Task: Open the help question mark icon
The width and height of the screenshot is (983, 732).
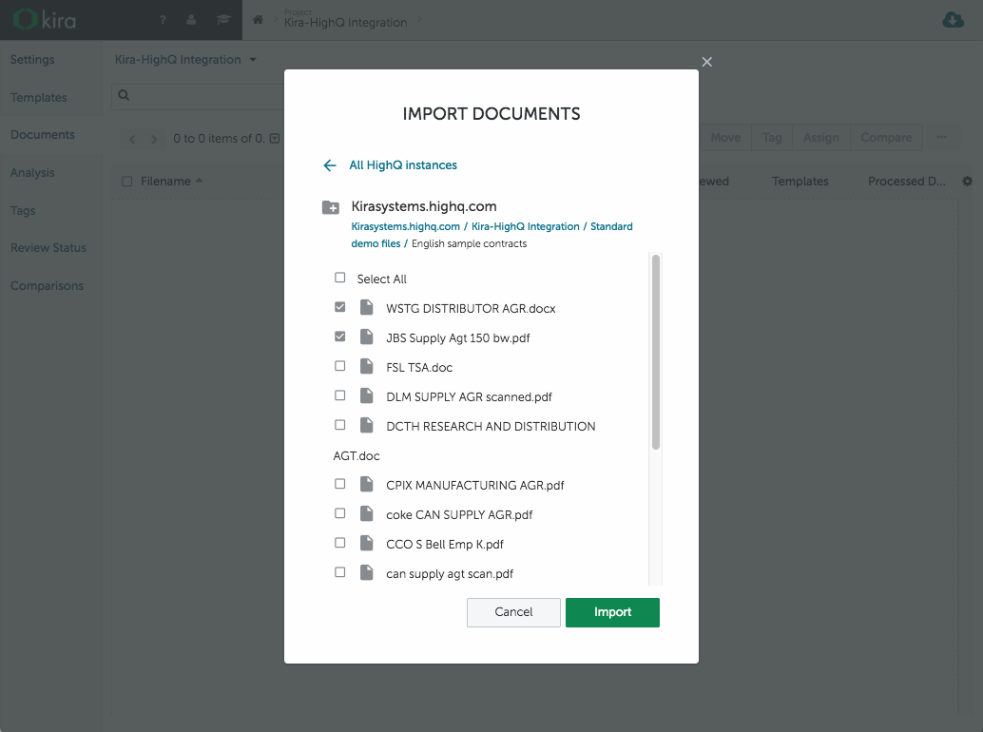Action: coord(163,20)
